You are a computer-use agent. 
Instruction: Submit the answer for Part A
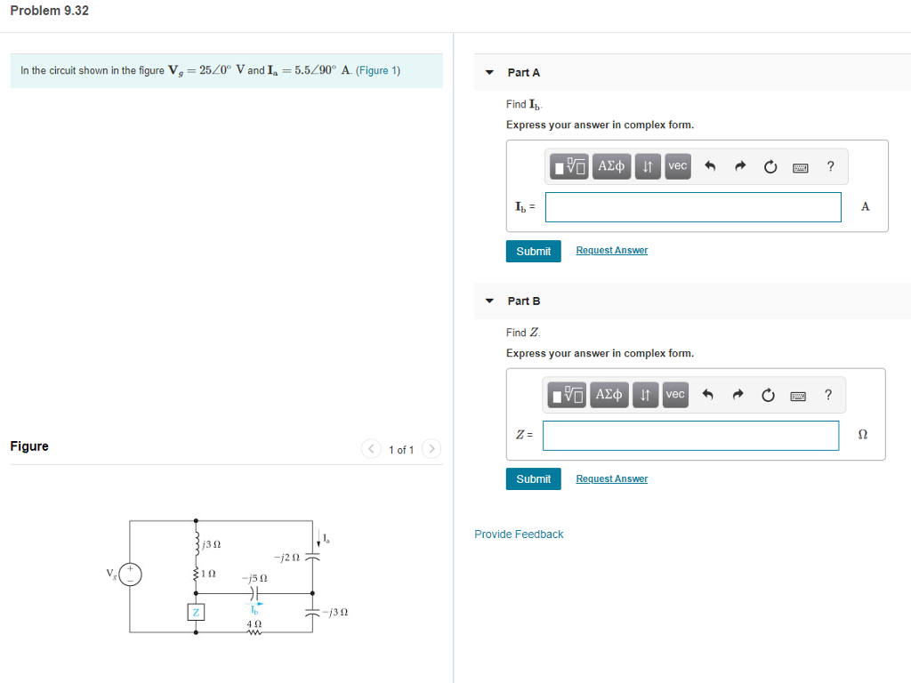click(533, 251)
